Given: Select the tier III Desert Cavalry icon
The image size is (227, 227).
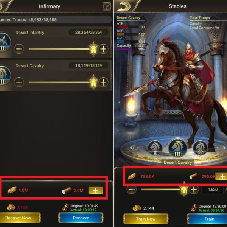Looking at the screenshot, I should [178, 148].
